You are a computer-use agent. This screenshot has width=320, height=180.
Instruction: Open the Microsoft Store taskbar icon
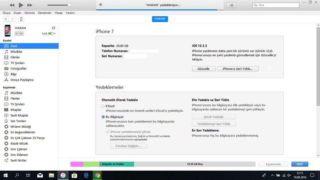(x=75, y=175)
